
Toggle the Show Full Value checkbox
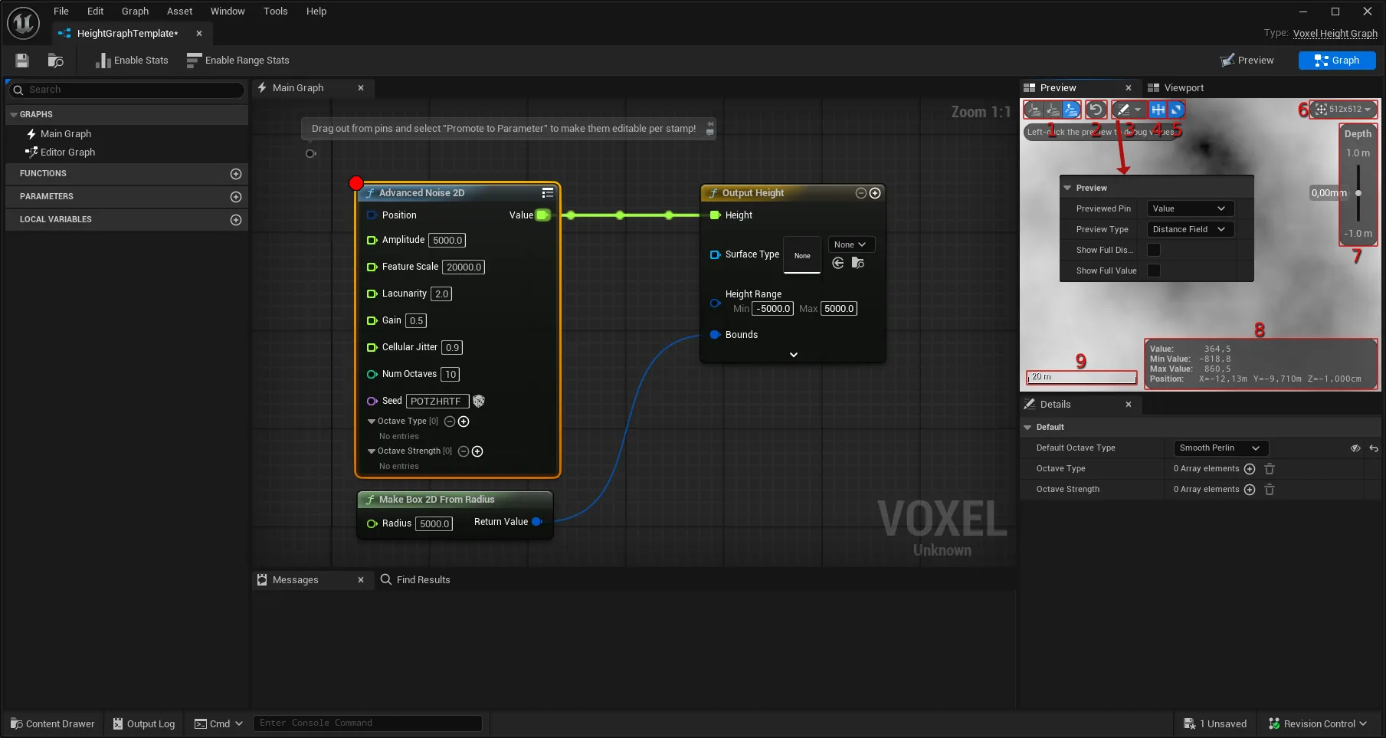(1153, 271)
